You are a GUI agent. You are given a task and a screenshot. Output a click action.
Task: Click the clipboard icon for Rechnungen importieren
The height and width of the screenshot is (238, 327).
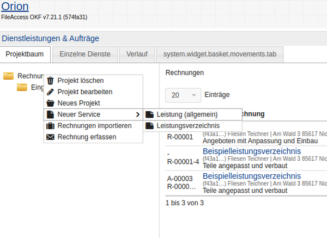(x=51, y=126)
